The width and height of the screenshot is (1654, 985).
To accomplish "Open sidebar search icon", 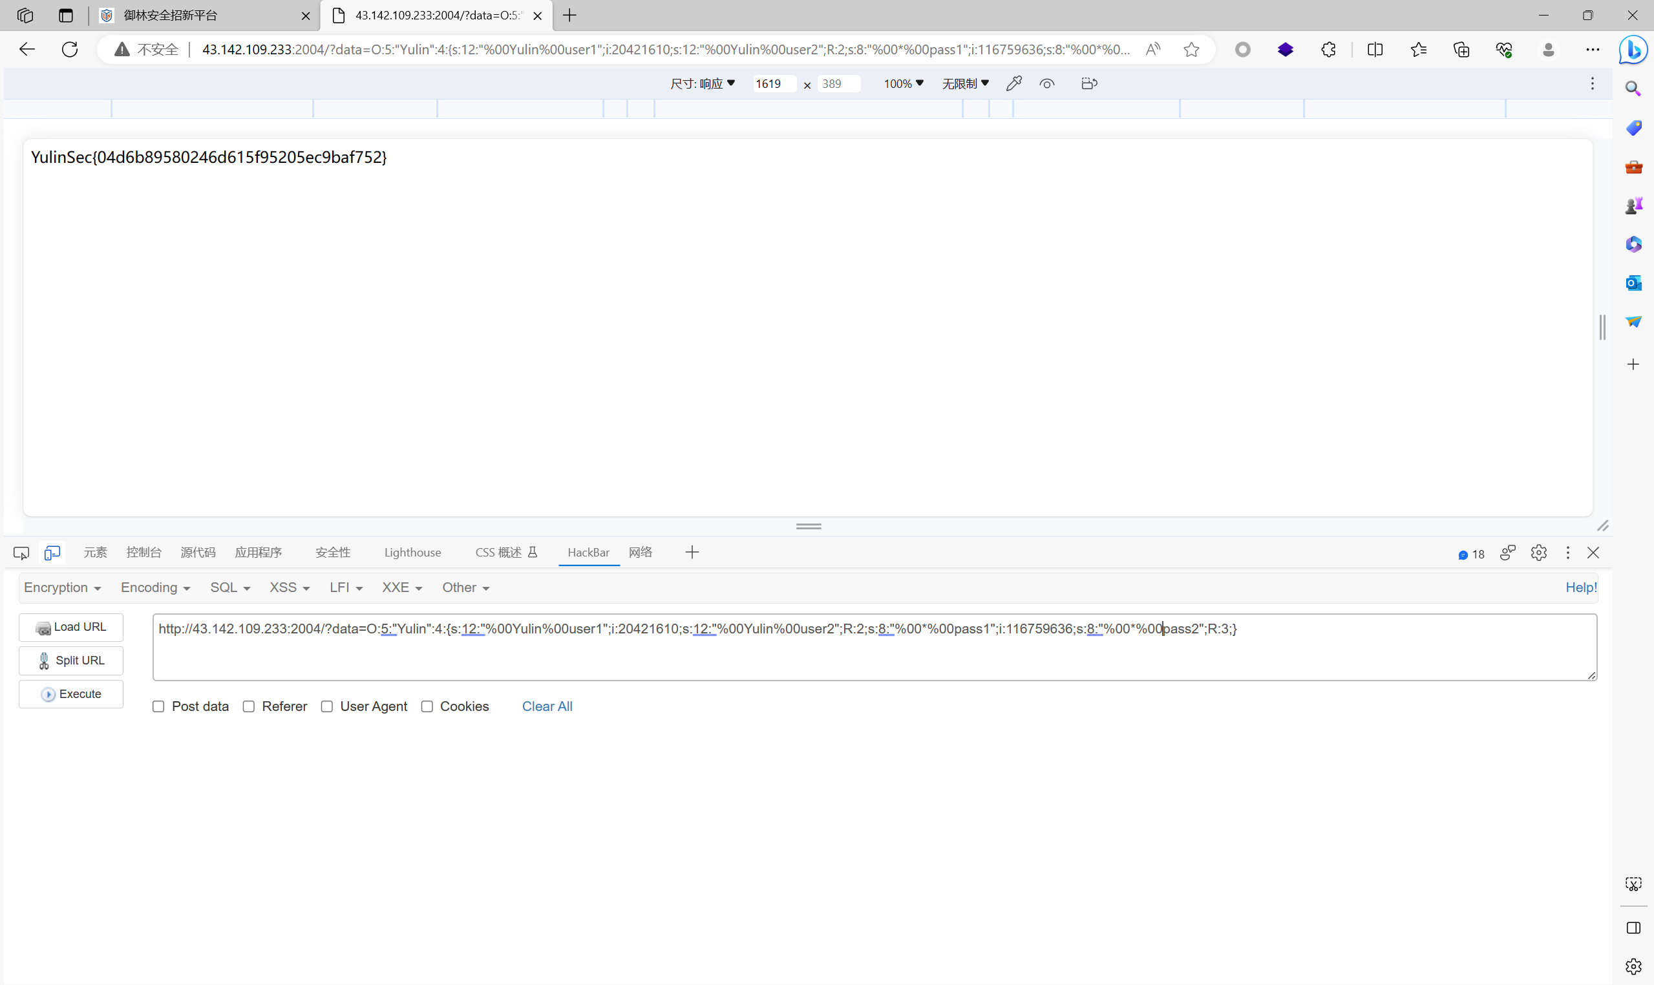I will point(1633,89).
